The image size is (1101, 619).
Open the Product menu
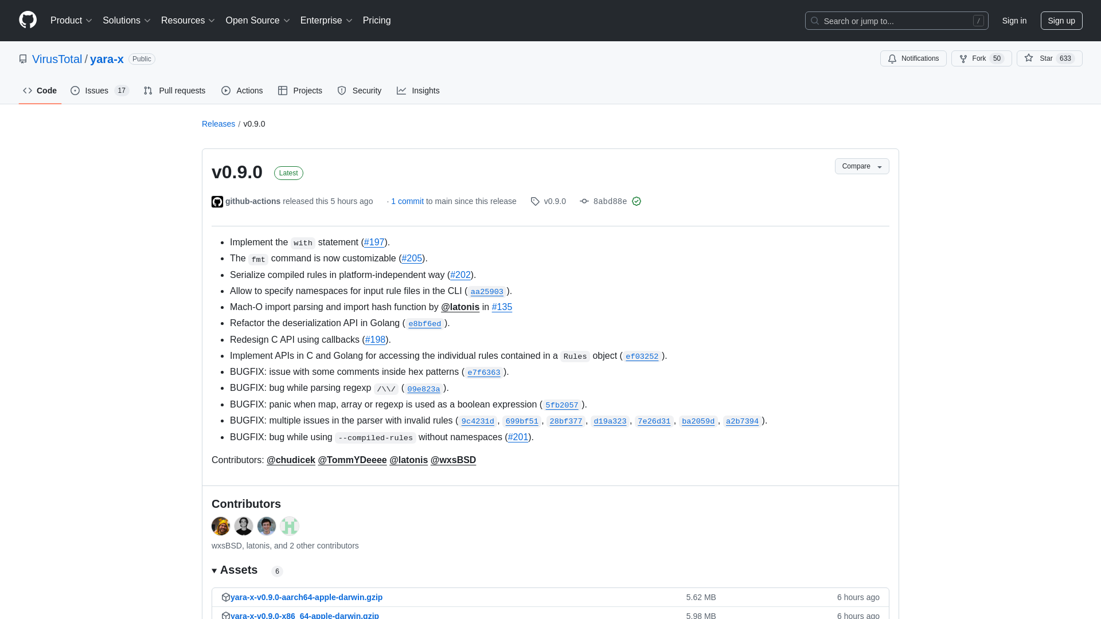pos(71,21)
